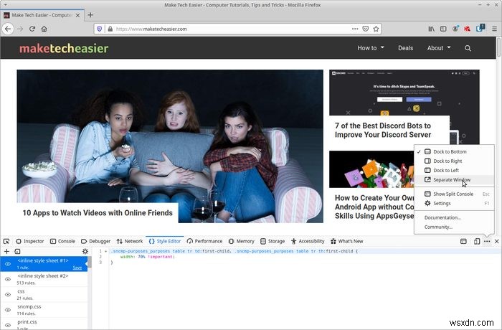This screenshot has height=330, width=502.
Task: Click the site search magnifier icon
Action: coord(468,48)
